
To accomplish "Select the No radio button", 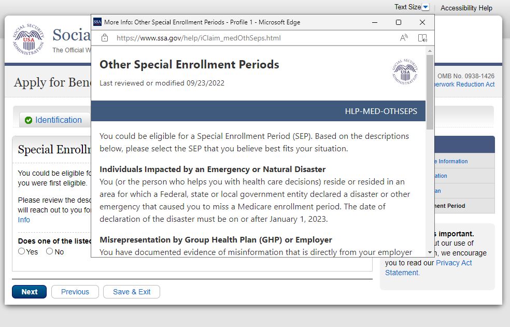I will point(50,251).
